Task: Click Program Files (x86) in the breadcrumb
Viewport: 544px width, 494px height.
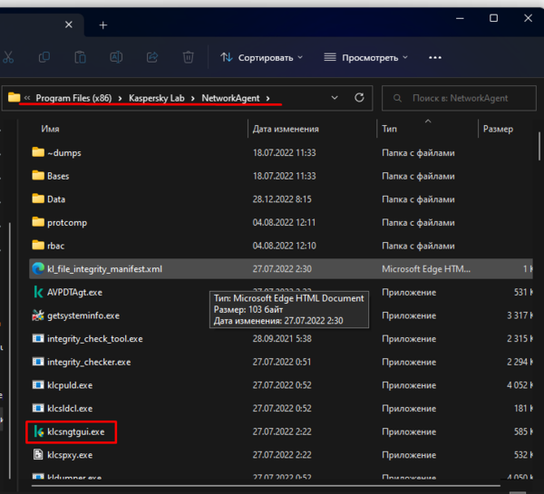Action: click(x=73, y=98)
